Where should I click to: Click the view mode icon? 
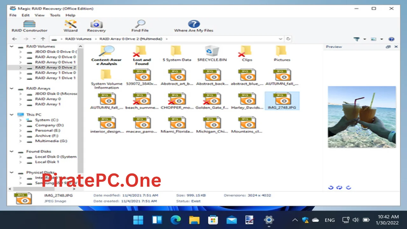[374, 39]
